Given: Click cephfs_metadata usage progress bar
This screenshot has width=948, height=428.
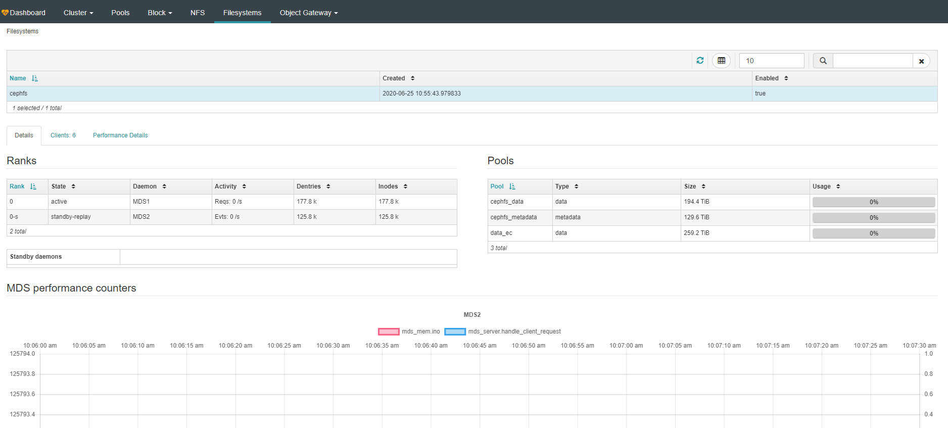Looking at the screenshot, I should click(x=874, y=218).
